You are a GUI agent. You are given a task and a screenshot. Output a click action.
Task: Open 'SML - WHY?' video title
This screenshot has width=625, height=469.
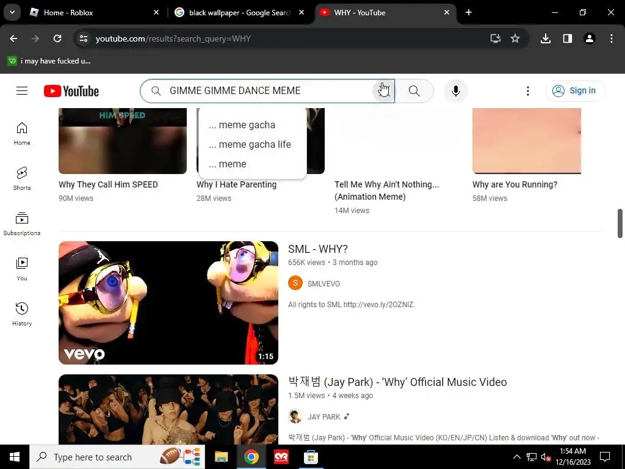tap(317, 249)
